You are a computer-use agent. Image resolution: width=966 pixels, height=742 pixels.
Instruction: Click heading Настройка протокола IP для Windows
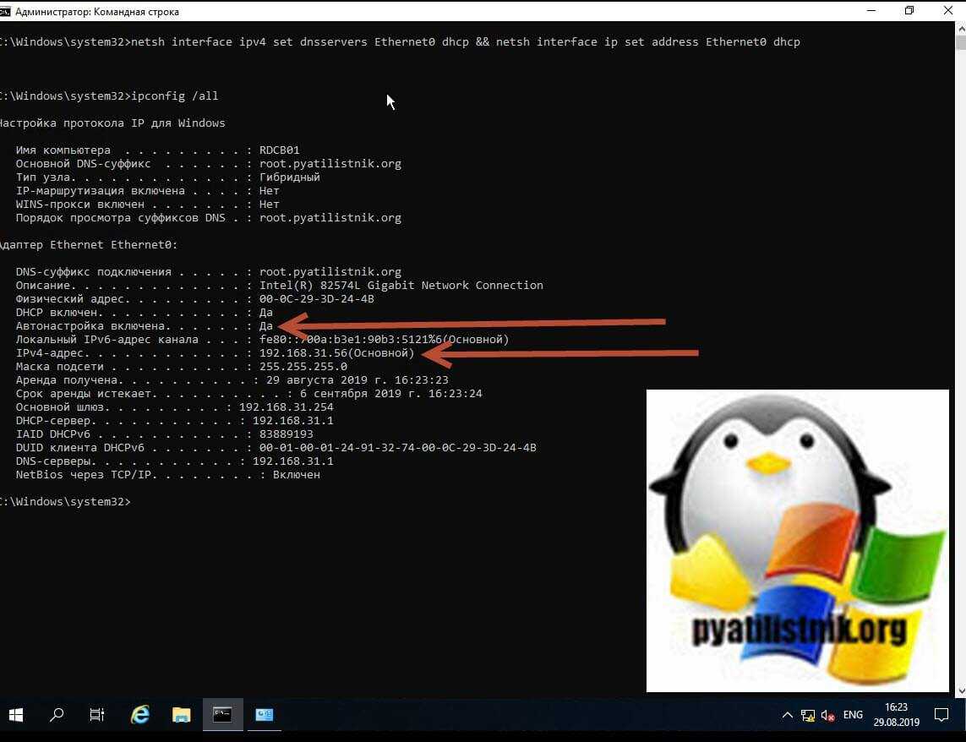tap(112, 123)
